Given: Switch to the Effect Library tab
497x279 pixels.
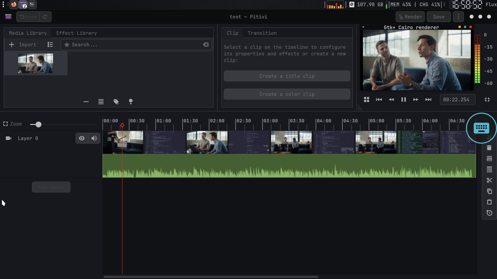Looking at the screenshot, I should [76, 33].
